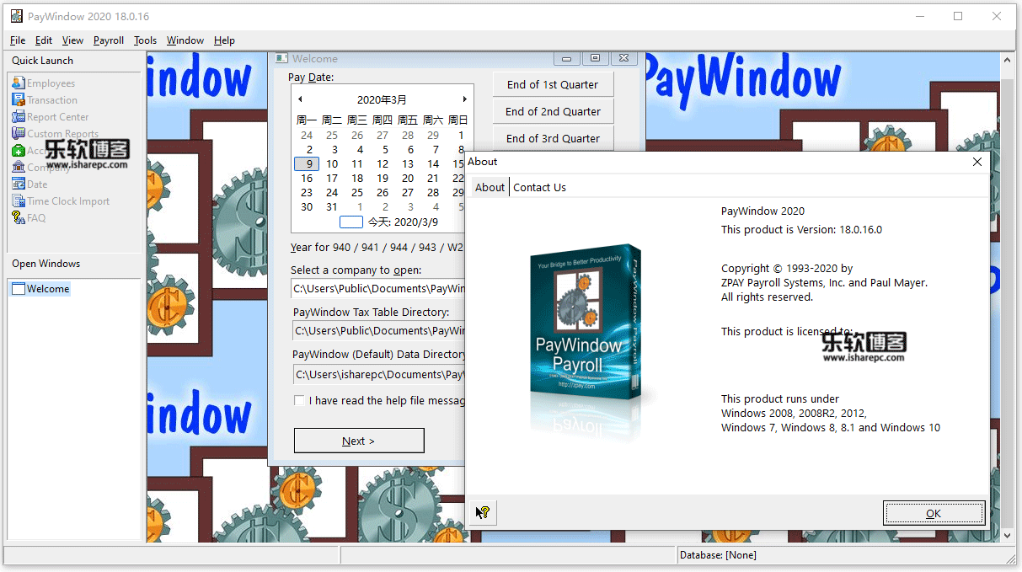Click End of 1st Quarter button
This screenshot has width=1022, height=572.
[x=553, y=84]
